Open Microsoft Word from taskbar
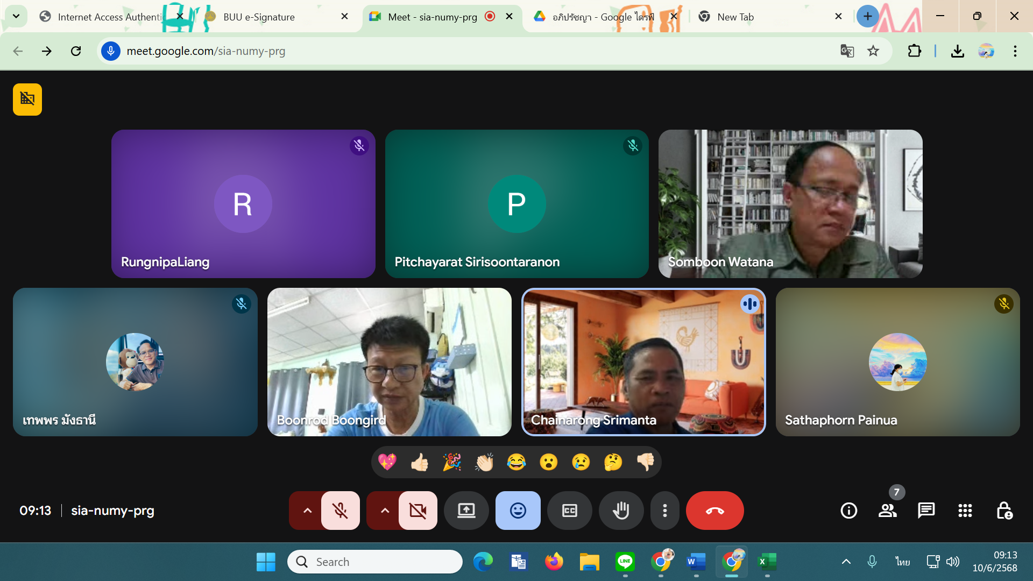Viewport: 1033px width, 581px height. click(696, 562)
